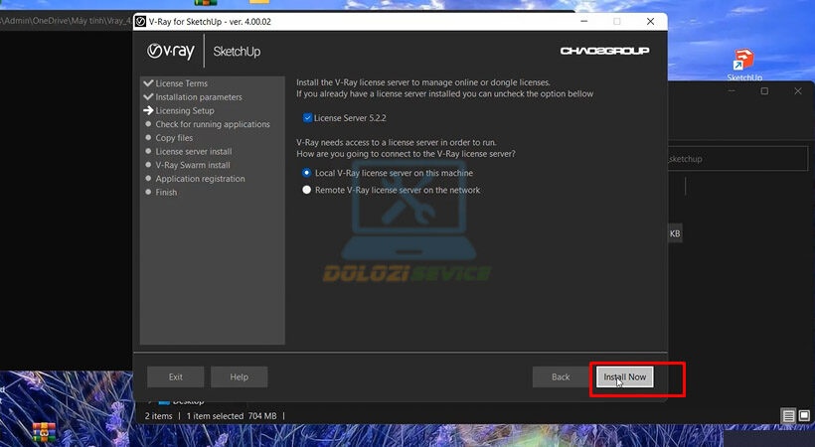Select Installation parameters step in sidebar

(x=198, y=97)
